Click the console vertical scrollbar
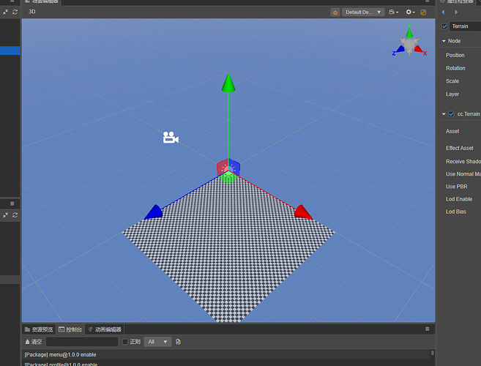 coord(432,354)
